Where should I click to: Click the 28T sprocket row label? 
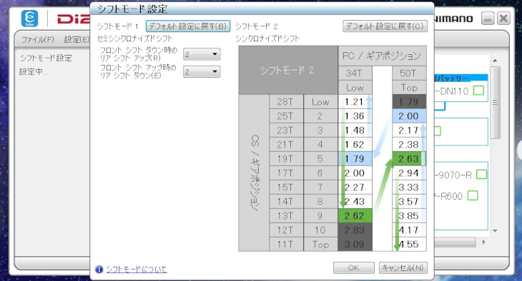(x=286, y=102)
